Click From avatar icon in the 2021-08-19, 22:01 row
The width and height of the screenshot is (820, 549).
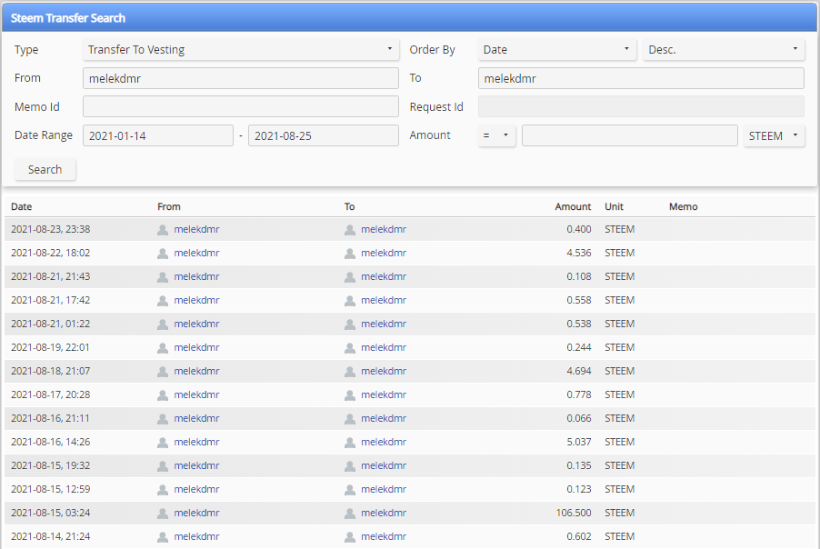[163, 348]
